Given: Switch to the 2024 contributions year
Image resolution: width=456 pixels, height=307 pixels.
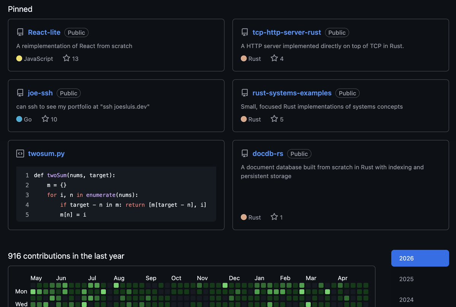Looking at the screenshot, I should 406,300.
